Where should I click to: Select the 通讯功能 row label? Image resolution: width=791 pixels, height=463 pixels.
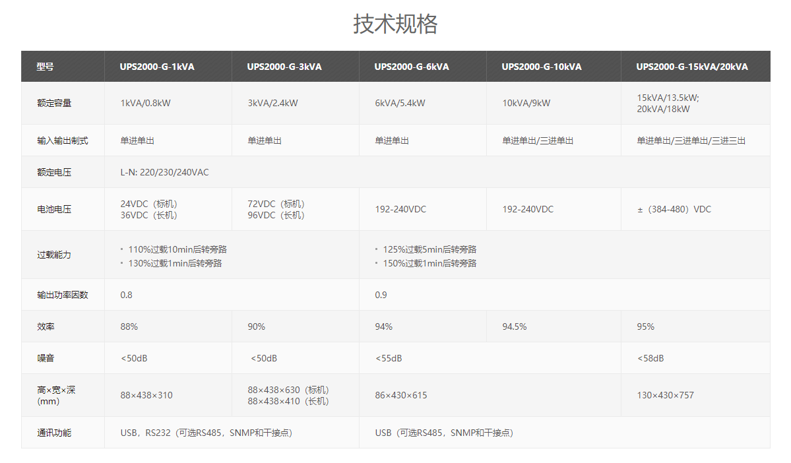coord(54,433)
